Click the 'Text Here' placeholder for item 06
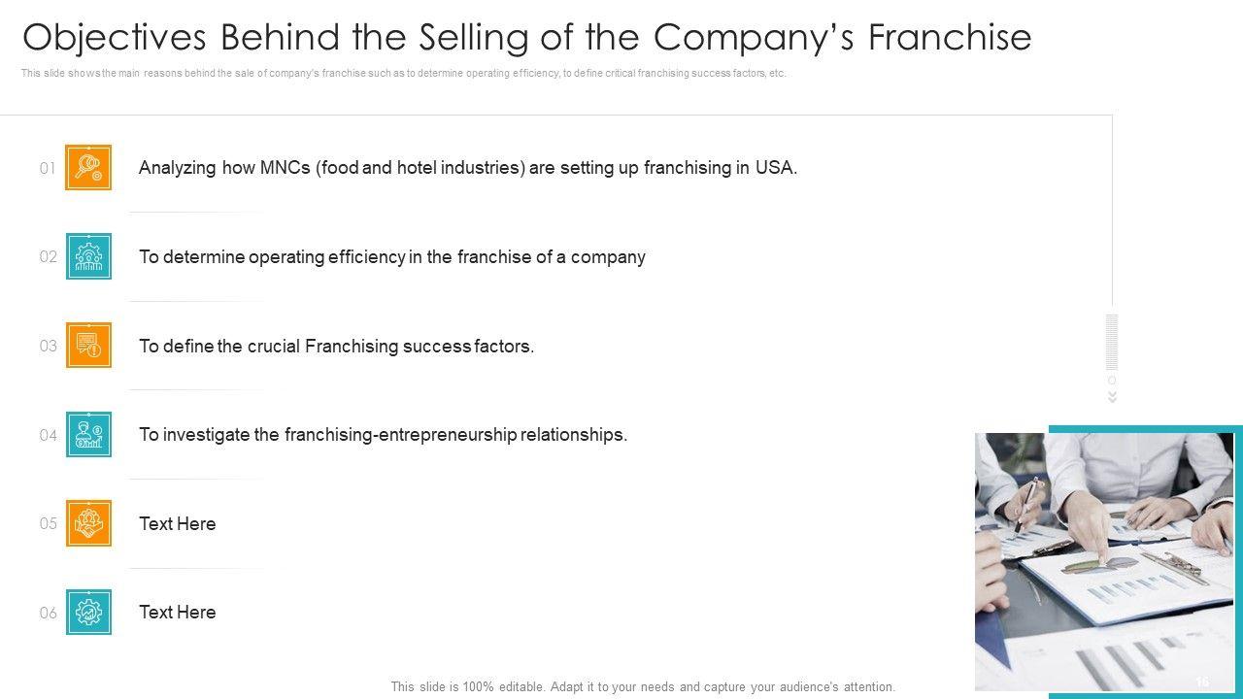Screen dimensions: 1243x699 point(178,613)
